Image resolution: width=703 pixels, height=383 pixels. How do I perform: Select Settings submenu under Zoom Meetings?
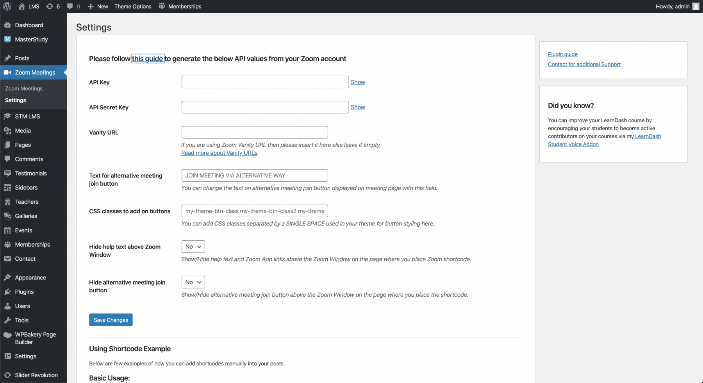point(16,100)
